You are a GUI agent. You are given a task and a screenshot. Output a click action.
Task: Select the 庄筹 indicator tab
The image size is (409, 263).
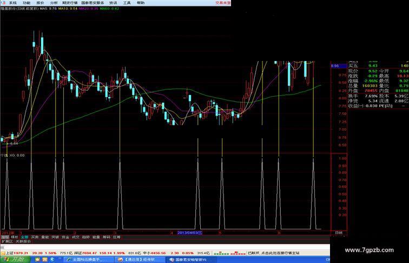tap(117, 237)
